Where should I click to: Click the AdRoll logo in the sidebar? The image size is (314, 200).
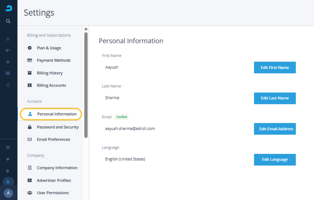[x=8, y=8]
